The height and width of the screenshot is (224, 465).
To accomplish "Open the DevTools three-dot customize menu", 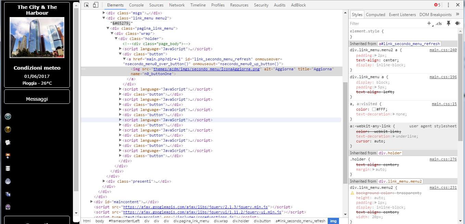I will (448, 5).
